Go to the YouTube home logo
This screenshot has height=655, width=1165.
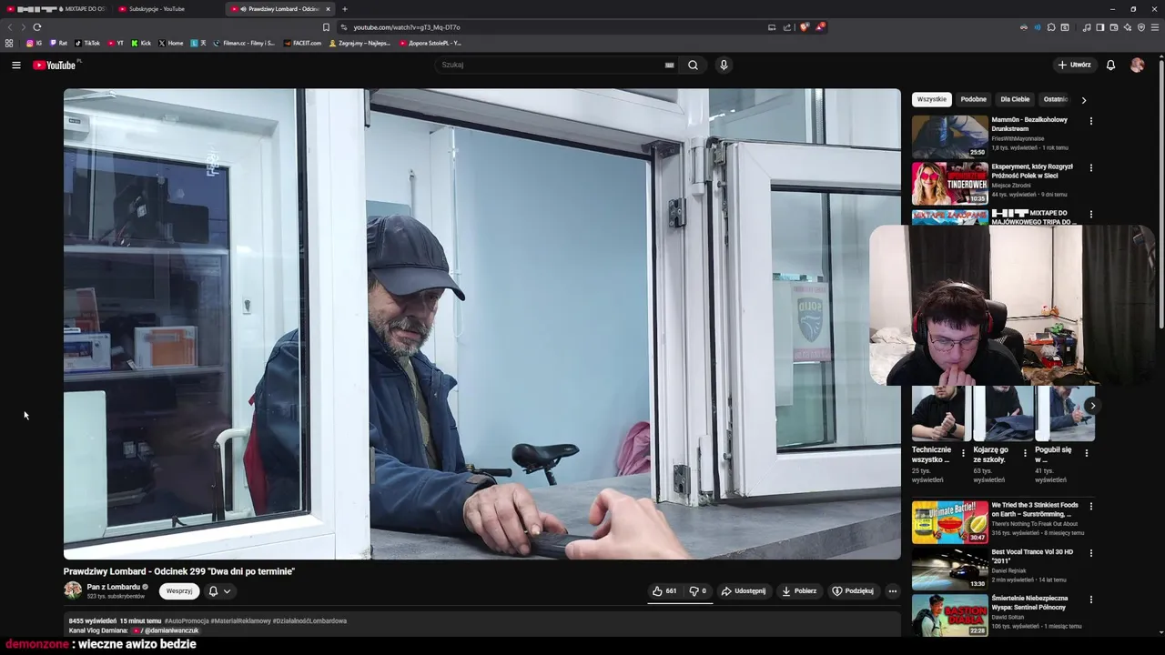(55, 65)
